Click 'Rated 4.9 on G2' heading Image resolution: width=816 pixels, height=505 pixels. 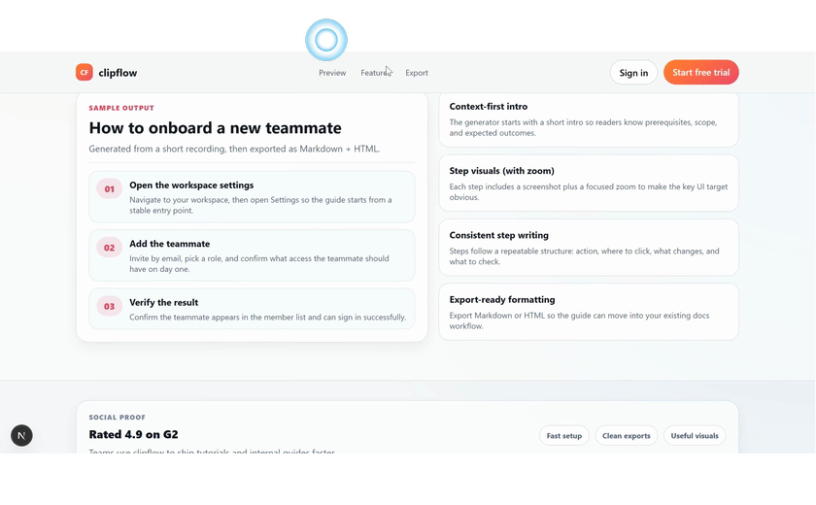click(x=133, y=434)
